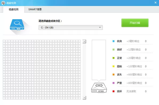Image resolution: width=159 pixels, height=105 pixels.
Task: Click the <120毫秒响应 text
Action: coord(134,66)
